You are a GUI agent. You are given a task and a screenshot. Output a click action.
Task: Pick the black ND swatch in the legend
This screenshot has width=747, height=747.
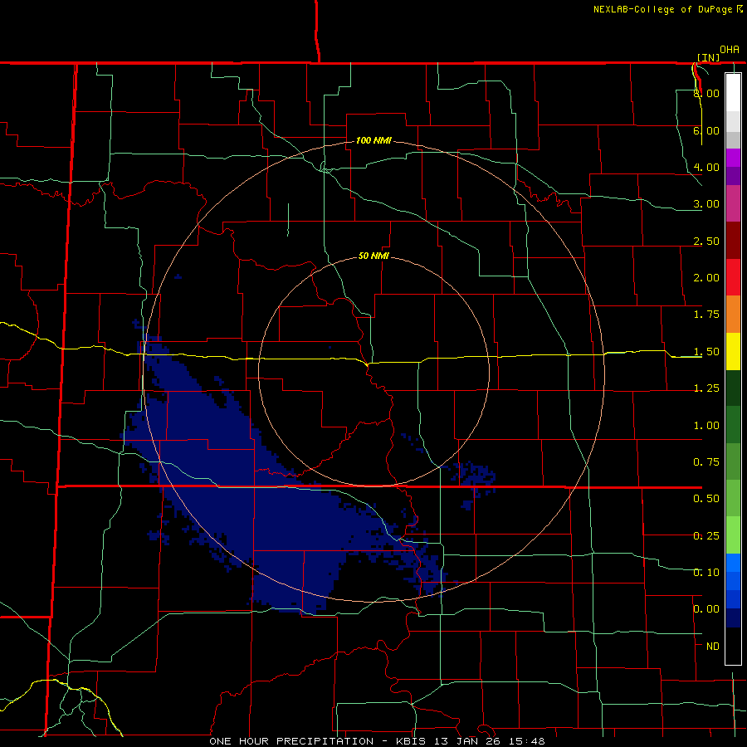733,646
